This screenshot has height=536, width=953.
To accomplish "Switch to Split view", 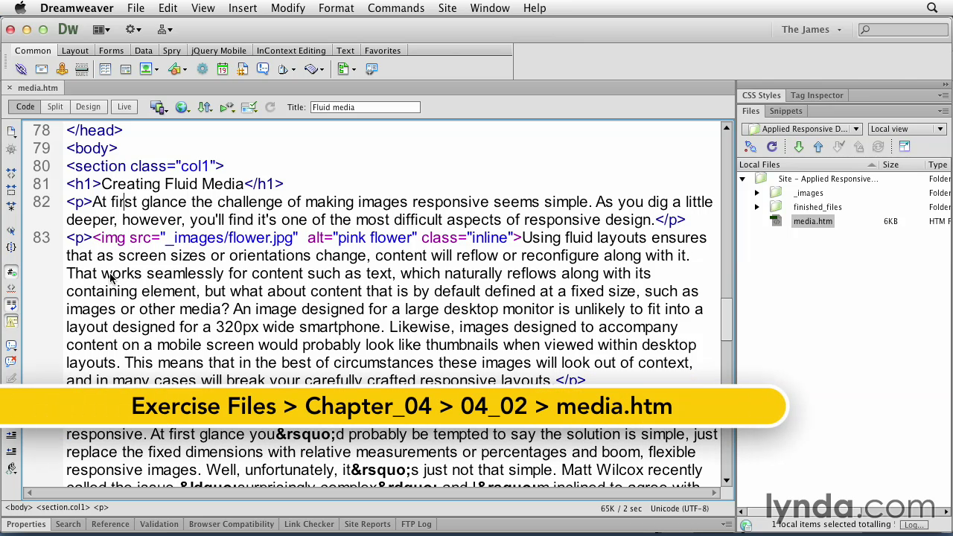I will (x=55, y=107).
